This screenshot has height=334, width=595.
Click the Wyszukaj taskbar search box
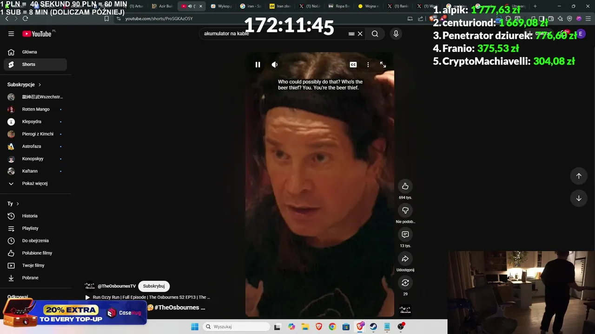click(x=237, y=327)
